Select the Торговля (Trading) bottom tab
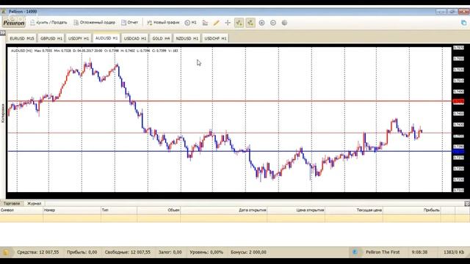This screenshot has height=264, width=470. point(12,204)
